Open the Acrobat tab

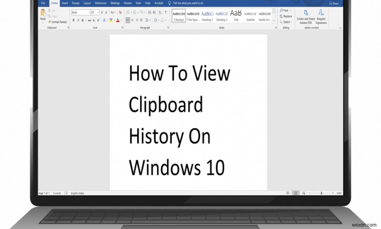[159, 3]
